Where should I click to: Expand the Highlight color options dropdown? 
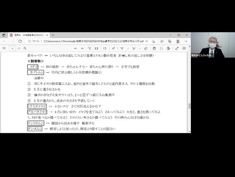point(140,48)
